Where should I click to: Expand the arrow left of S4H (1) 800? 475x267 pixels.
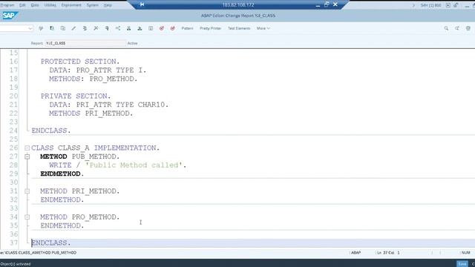pos(413,5)
